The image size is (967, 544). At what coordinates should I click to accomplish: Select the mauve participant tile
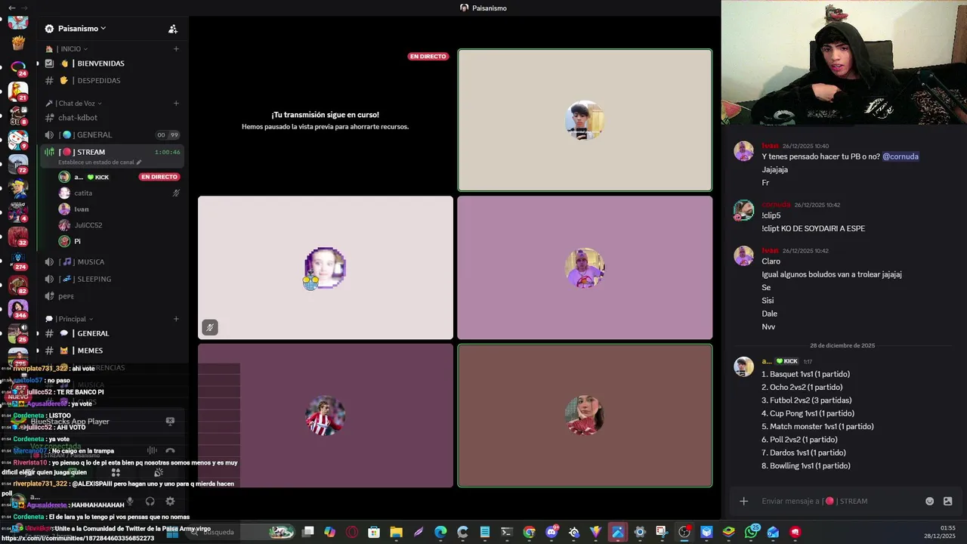(585, 267)
